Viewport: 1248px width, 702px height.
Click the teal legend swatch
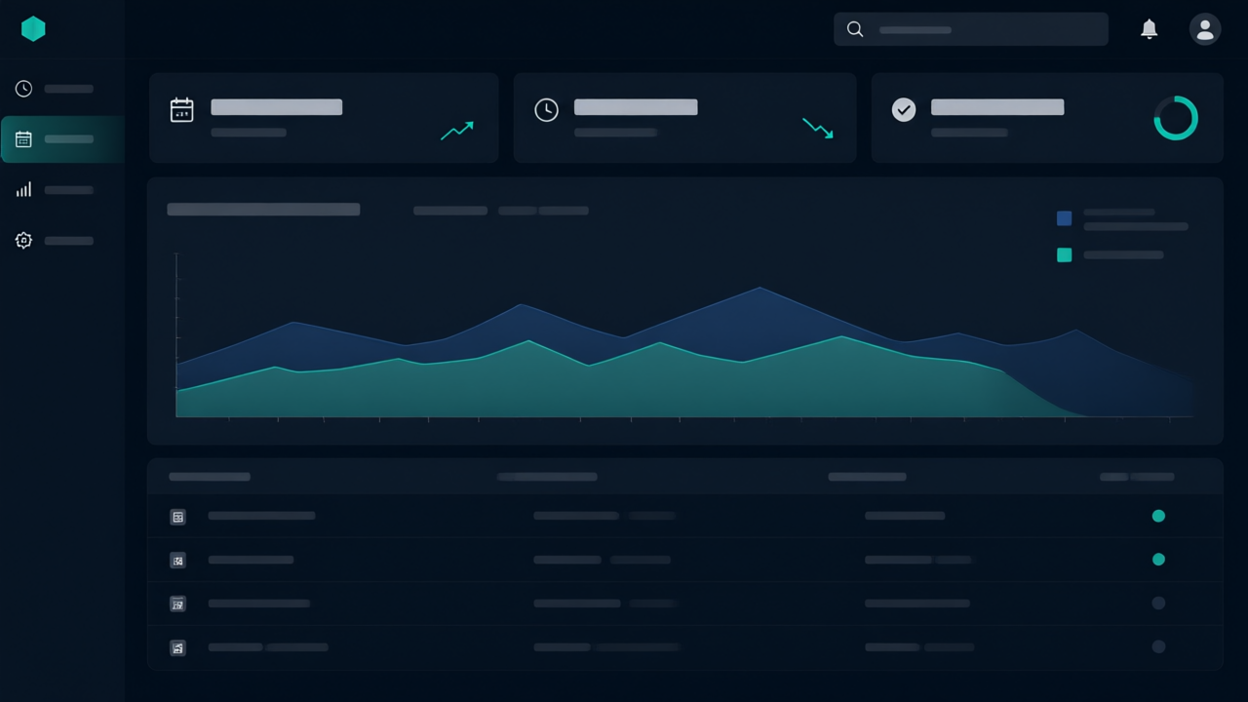tap(1065, 255)
